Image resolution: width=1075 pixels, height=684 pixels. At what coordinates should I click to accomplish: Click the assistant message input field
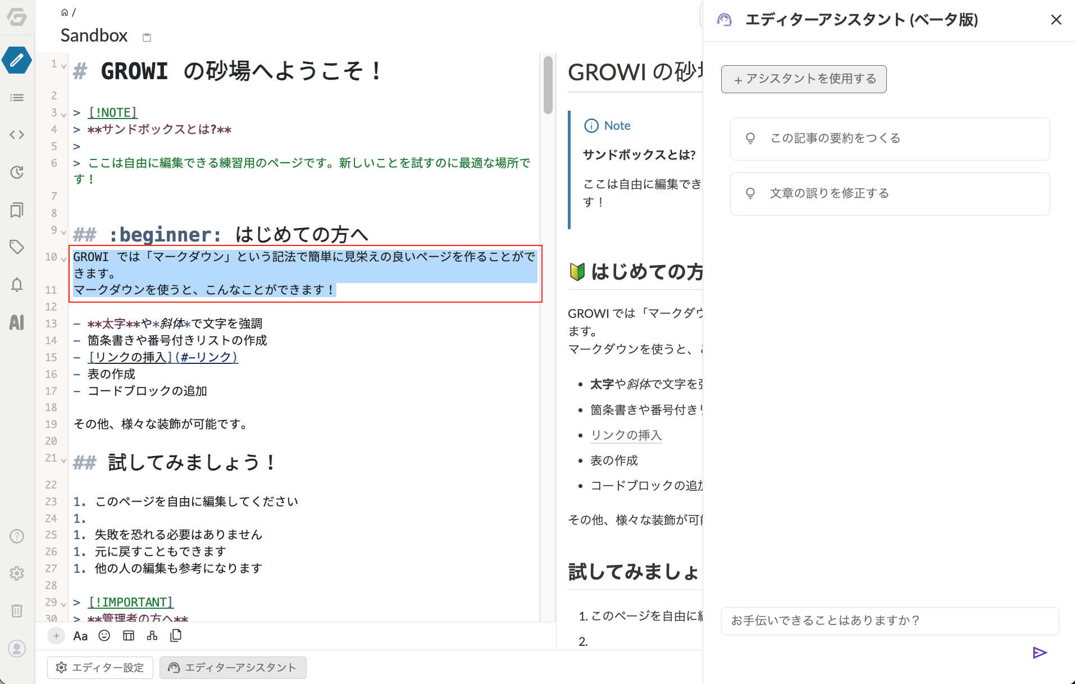click(x=890, y=621)
